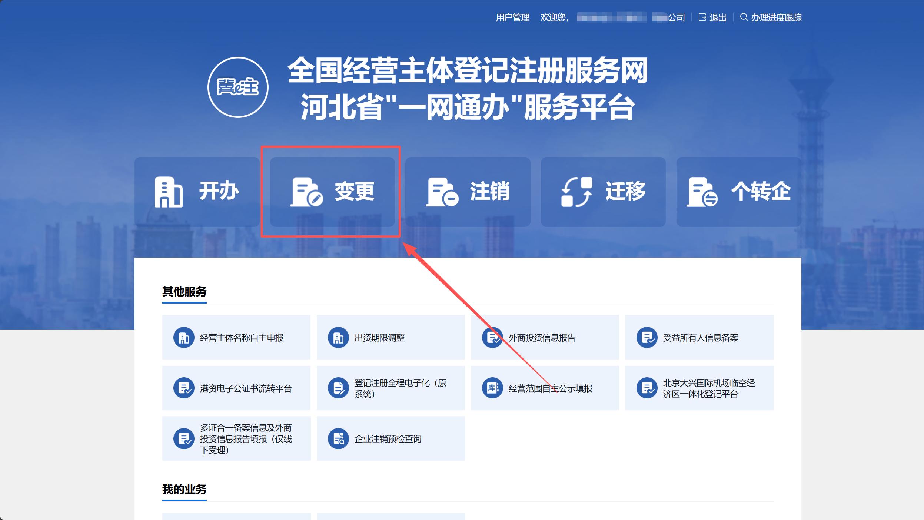
Task: Select the 迁移 migration arrows icon
Action: 576,192
